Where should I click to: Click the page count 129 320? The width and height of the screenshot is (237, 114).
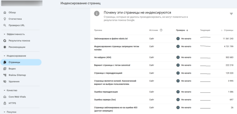(230, 73)
